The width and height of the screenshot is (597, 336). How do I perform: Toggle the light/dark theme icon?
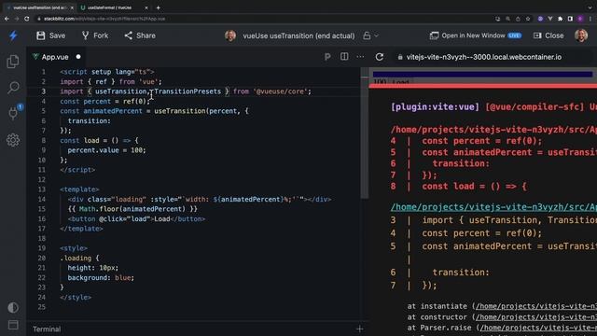tap(13, 307)
